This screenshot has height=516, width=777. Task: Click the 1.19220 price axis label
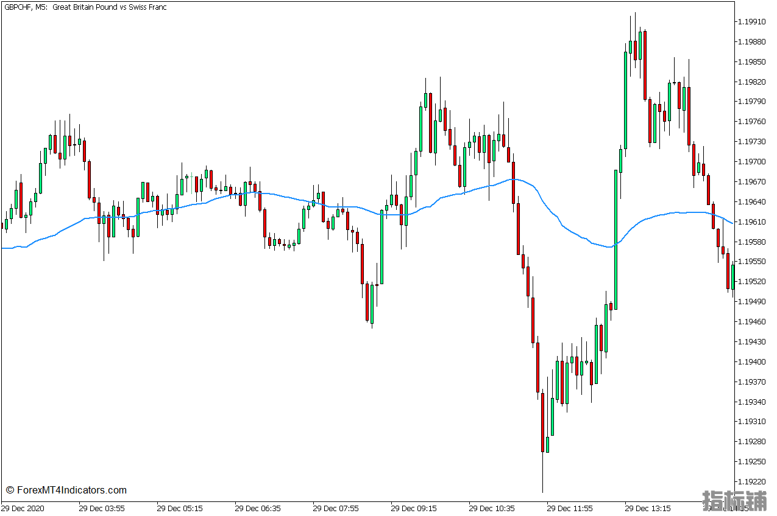pyautogui.click(x=751, y=481)
